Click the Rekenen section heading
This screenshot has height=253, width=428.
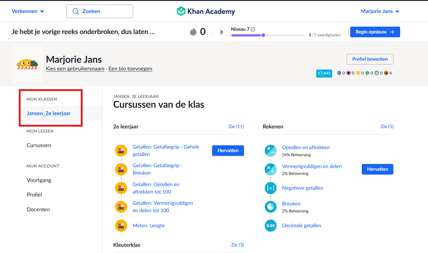[x=273, y=127]
